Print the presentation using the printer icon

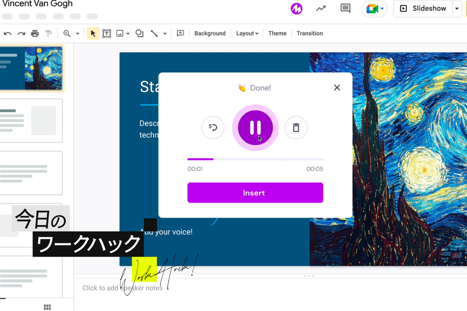[x=35, y=33]
